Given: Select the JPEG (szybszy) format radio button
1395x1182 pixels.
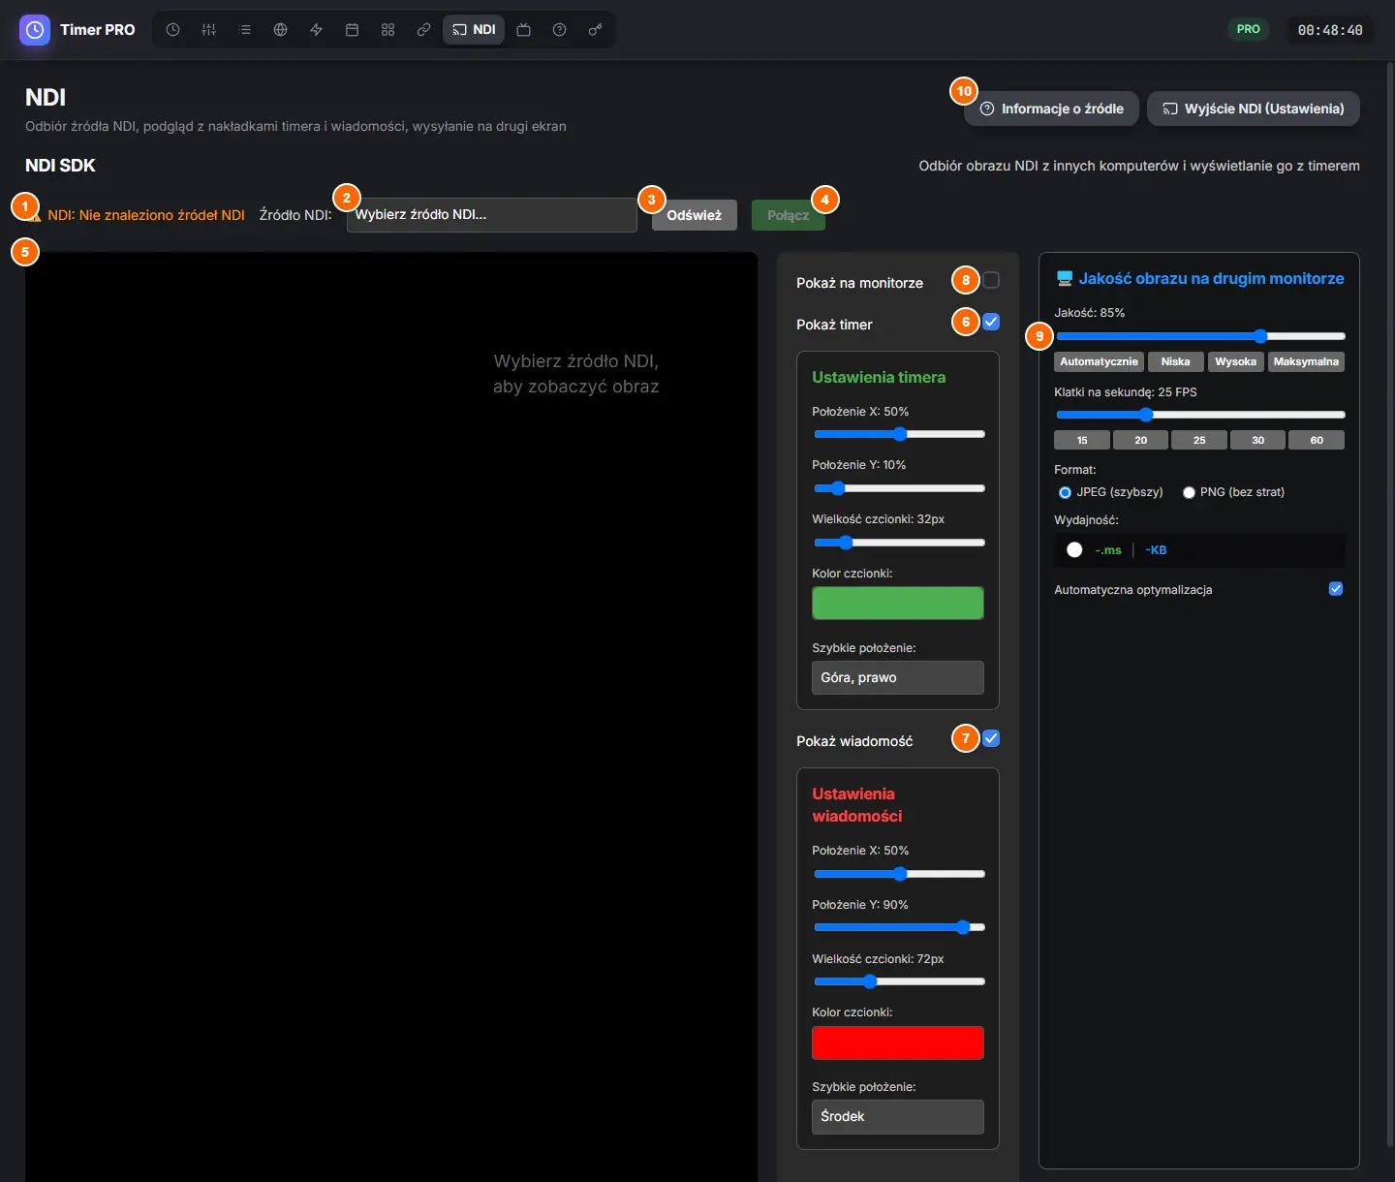Looking at the screenshot, I should click(1065, 492).
